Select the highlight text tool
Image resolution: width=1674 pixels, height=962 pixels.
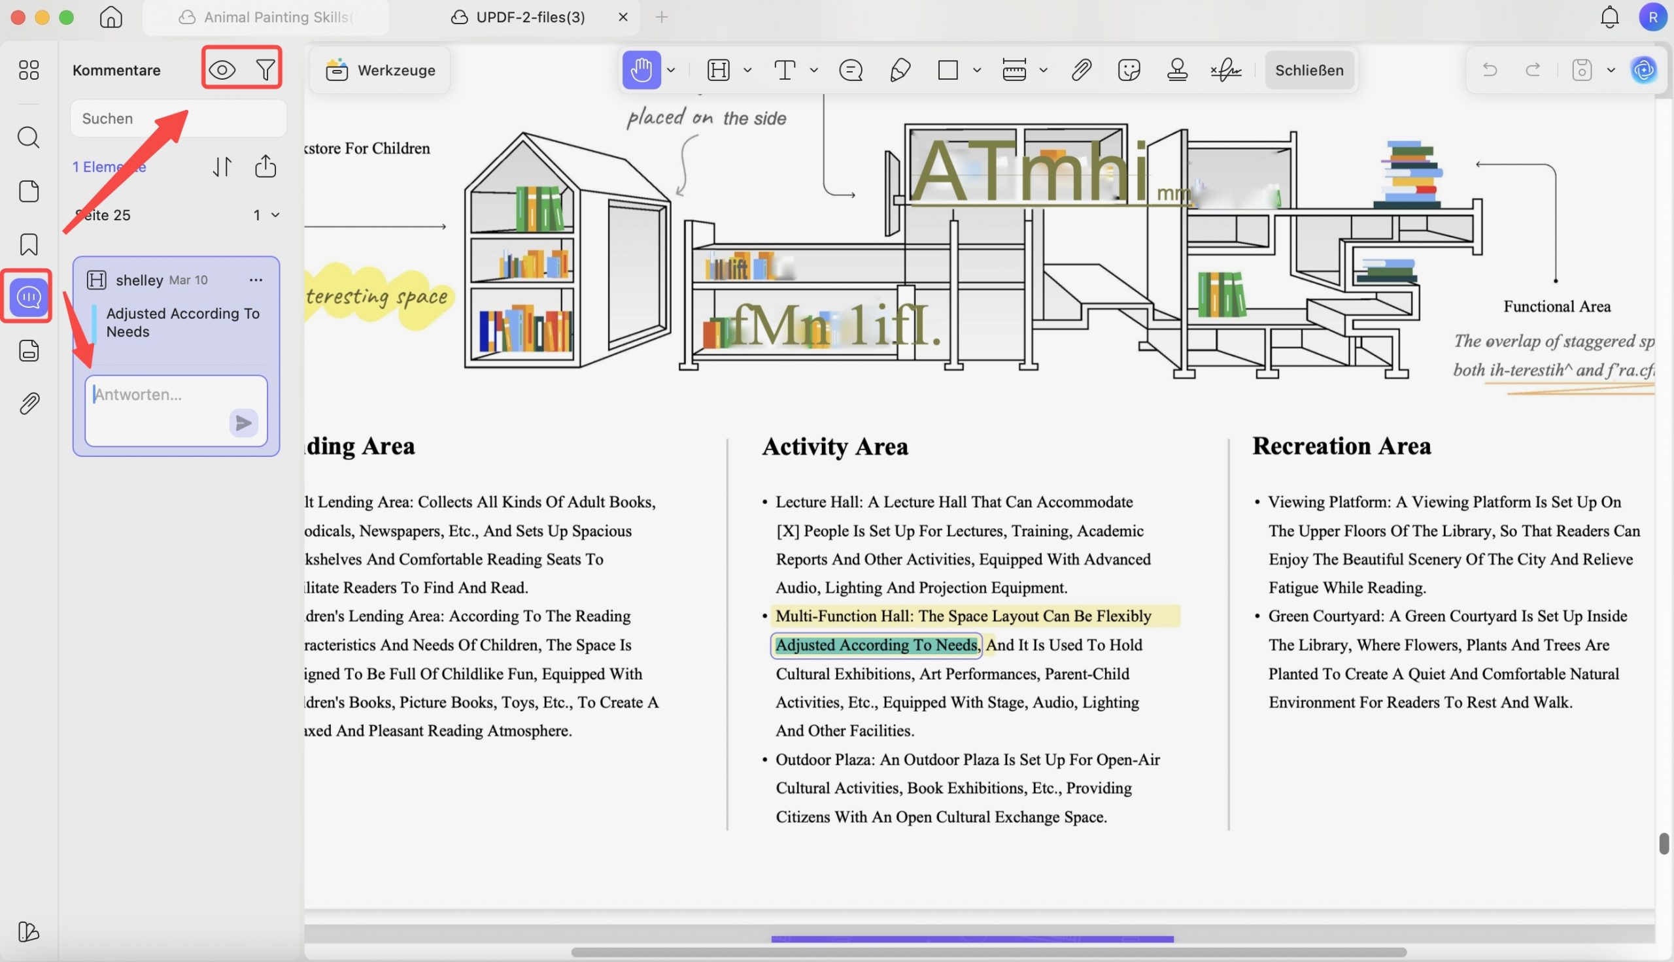pos(719,70)
